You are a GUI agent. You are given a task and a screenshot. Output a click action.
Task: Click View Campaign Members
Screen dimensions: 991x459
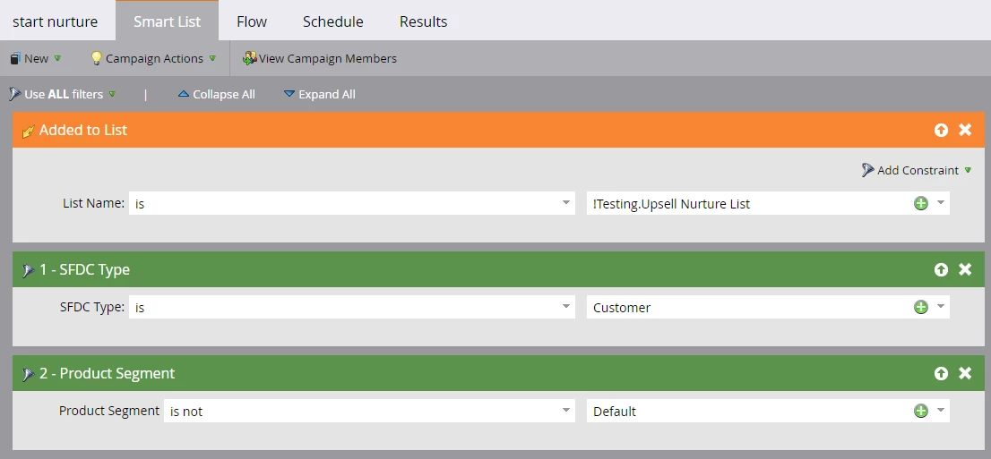tap(320, 58)
